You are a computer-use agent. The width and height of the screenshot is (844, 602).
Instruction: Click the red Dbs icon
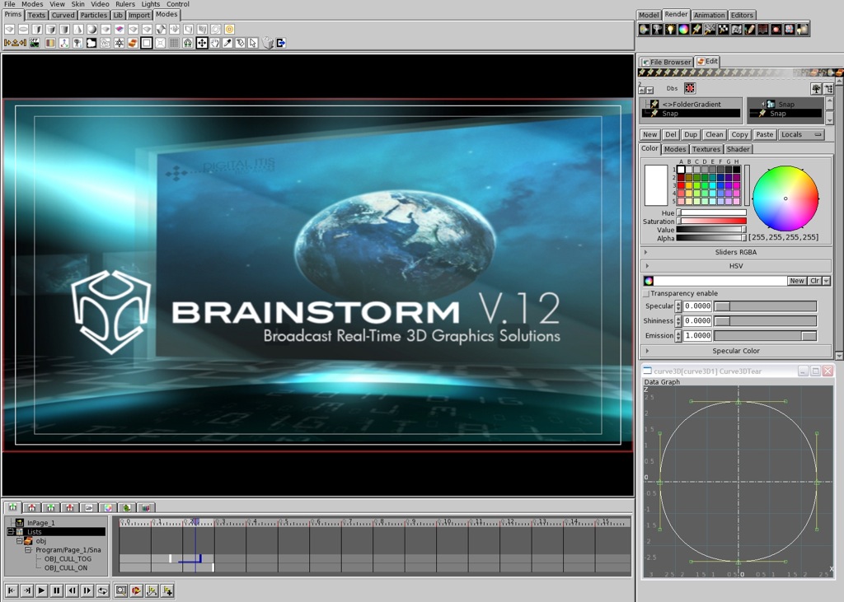click(690, 87)
